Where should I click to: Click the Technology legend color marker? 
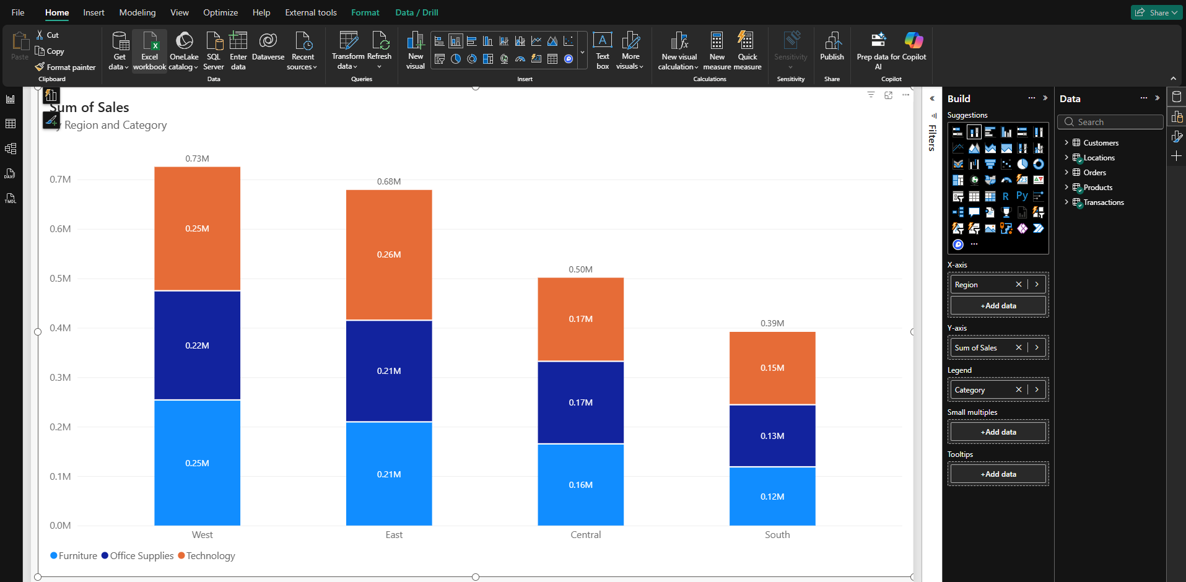pyautogui.click(x=181, y=556)
